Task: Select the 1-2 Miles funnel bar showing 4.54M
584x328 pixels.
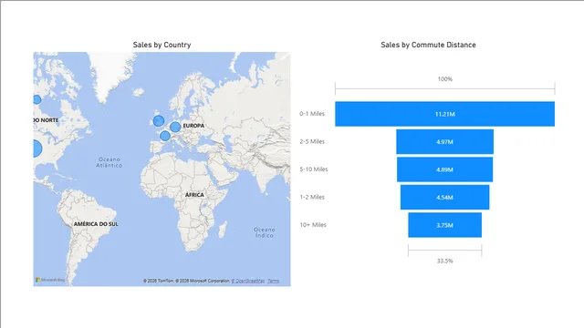Action: [x=444, y=197]
